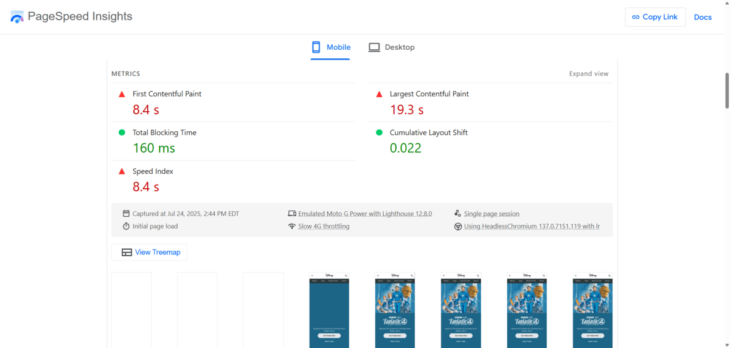This screenshot has height=348, width=730.
Task: Click the calendar icon by Captured at
Action: [126, 214]
